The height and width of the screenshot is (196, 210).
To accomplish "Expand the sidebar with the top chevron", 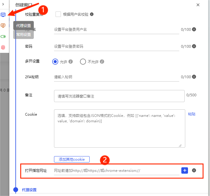I will 3,4.
